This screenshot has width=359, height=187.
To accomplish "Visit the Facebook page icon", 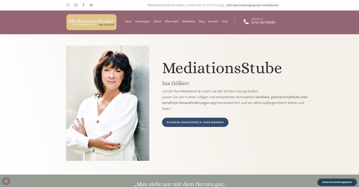I will click(83, 5).
